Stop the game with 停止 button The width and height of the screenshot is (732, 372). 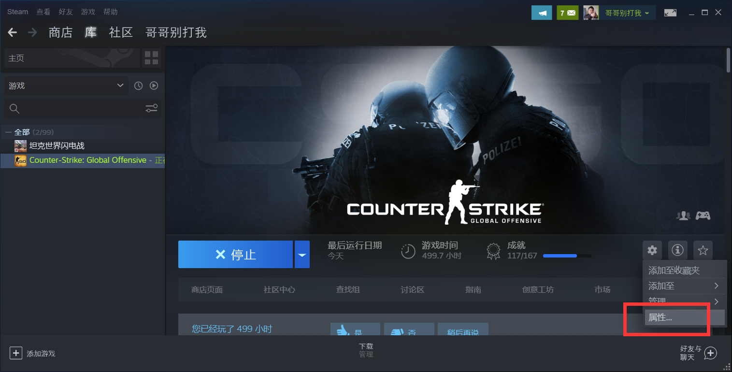click(235, 255)
